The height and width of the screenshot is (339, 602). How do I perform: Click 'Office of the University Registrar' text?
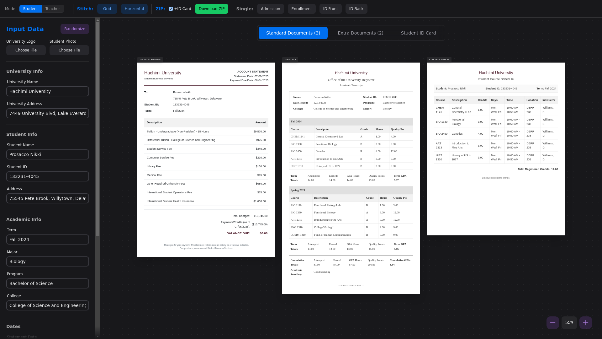(351, 80)
